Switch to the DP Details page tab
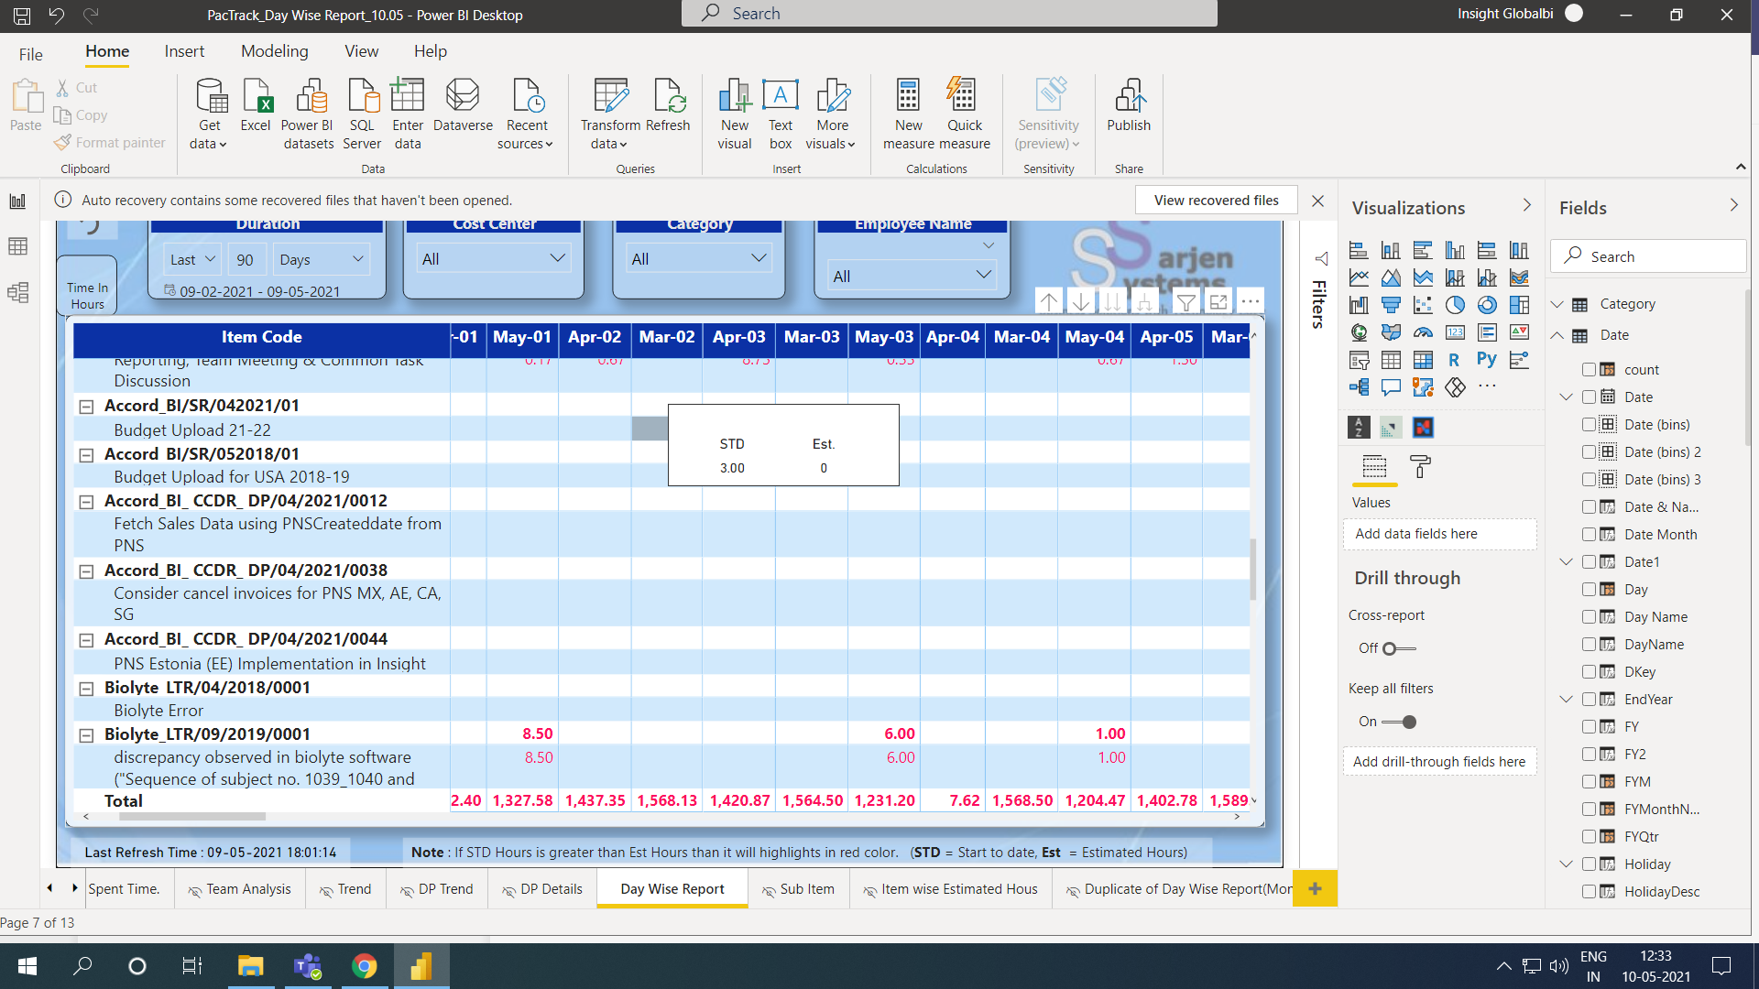The image size is (1759, 989). point(542,889)
